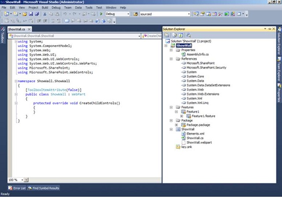
Task: Select the Microsoft.SharePoint.Security reference
Action: (x=206, y=67)
